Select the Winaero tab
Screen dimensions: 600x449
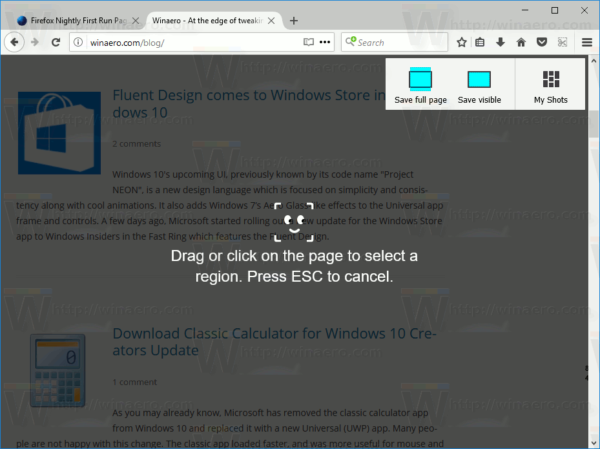click(207, 20)
